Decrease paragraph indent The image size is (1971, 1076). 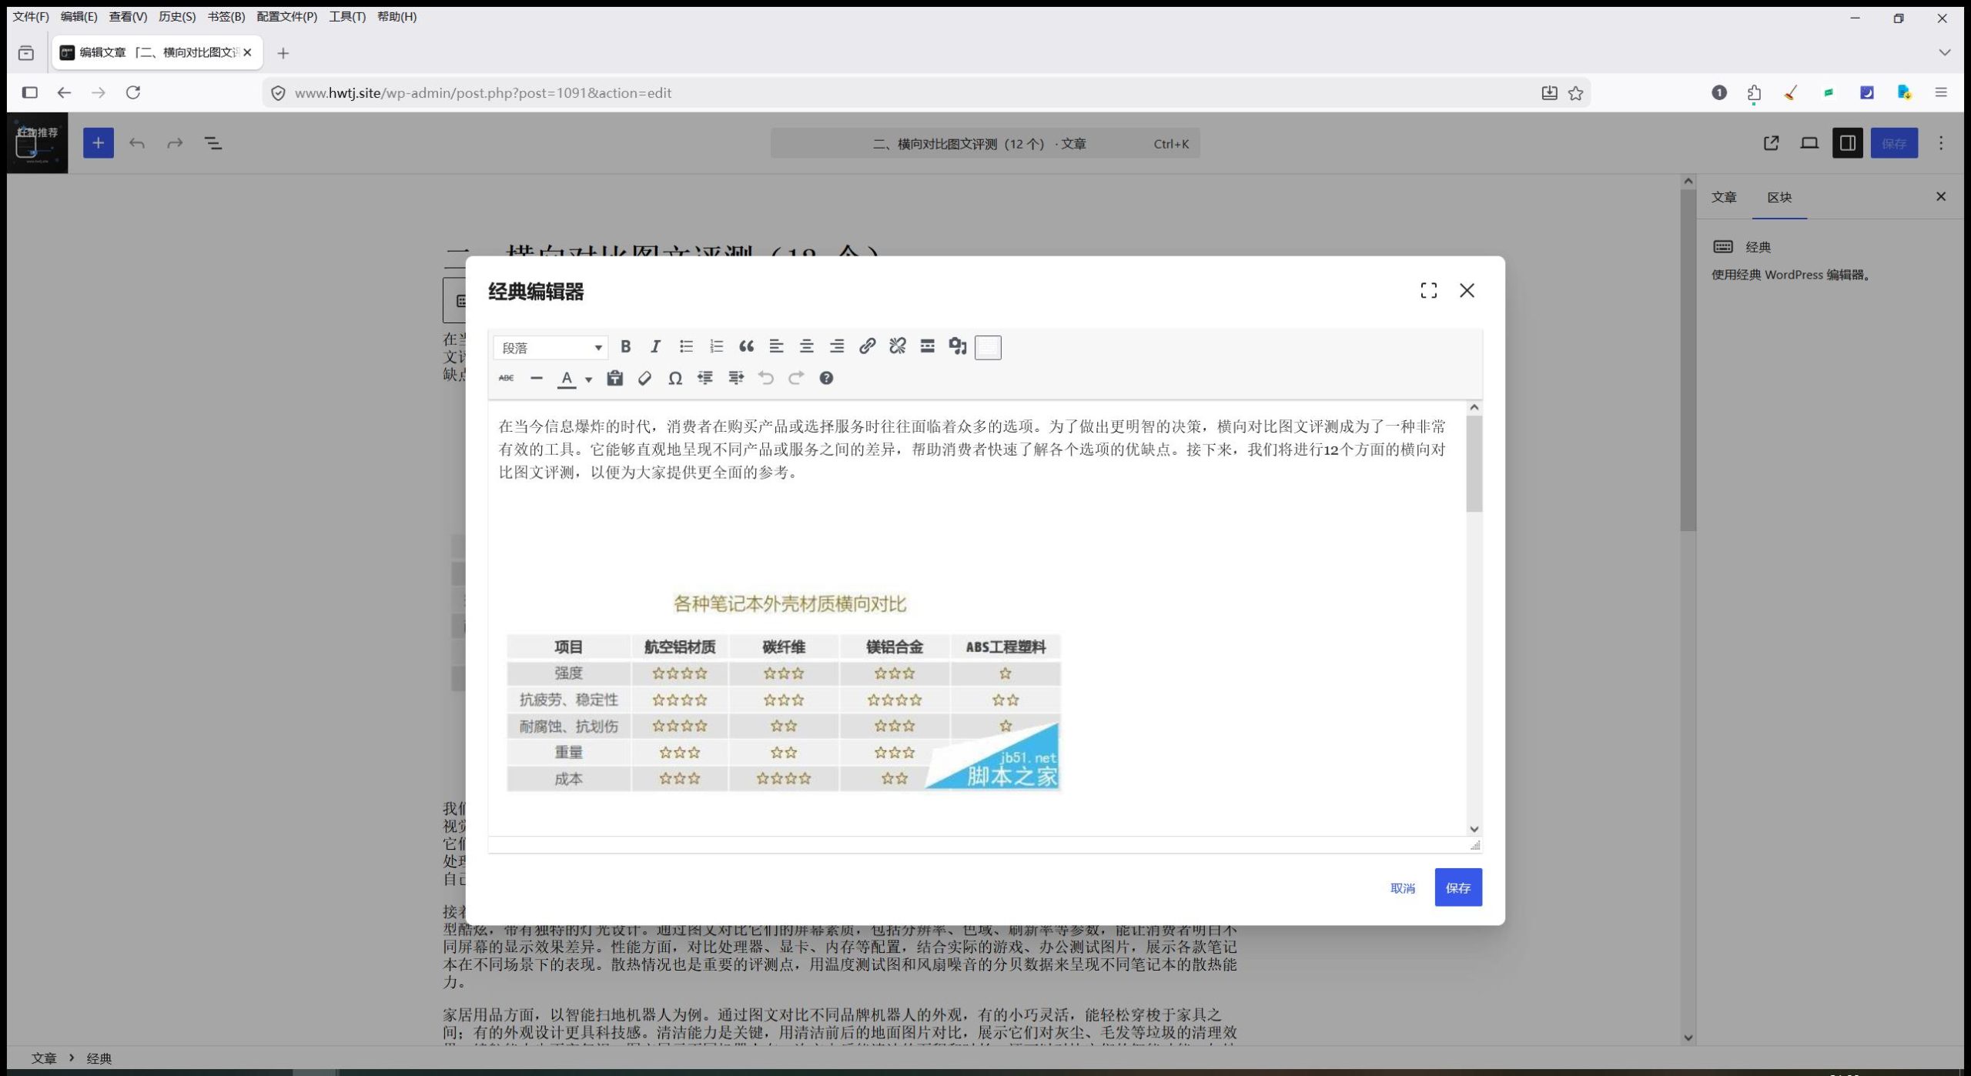tap(705, 378)
